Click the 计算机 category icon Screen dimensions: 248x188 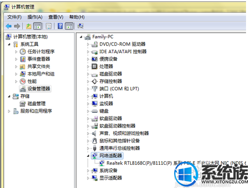[x=95, y=96]
